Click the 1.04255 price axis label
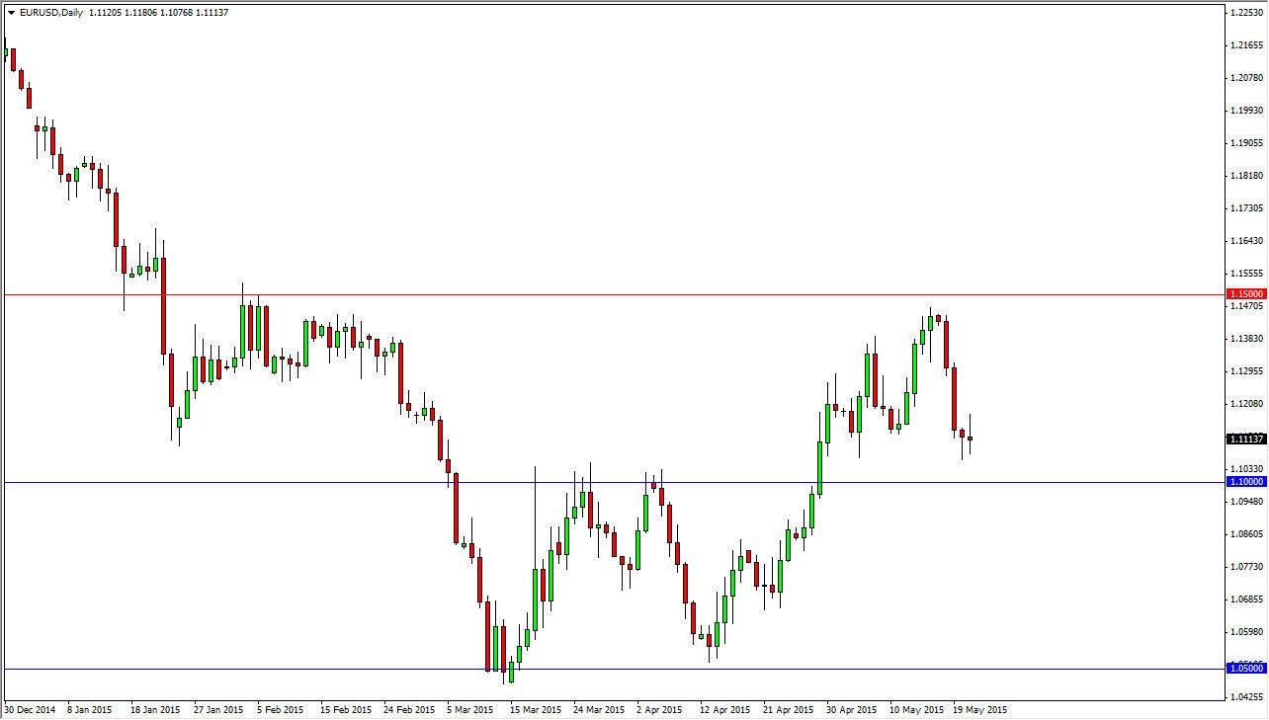This screenshot has width=1269, height=720. coord(1247,697)
